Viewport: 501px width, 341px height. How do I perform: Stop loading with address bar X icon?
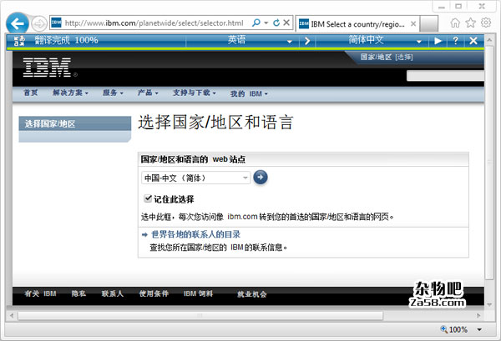click(286, 23)
